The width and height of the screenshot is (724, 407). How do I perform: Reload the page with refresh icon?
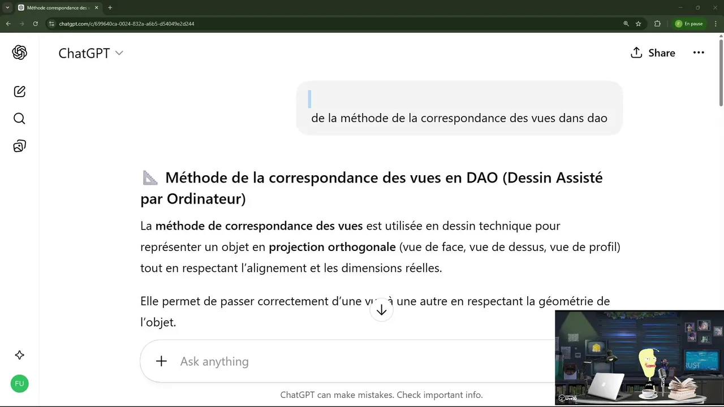35,24
